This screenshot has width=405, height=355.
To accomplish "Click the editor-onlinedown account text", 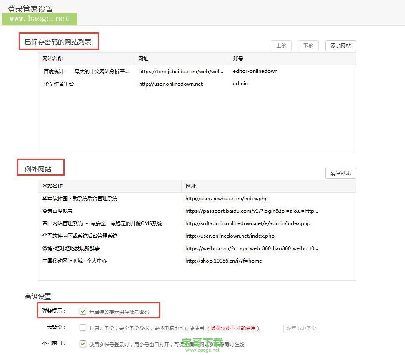I will click(x=255, y=71).
